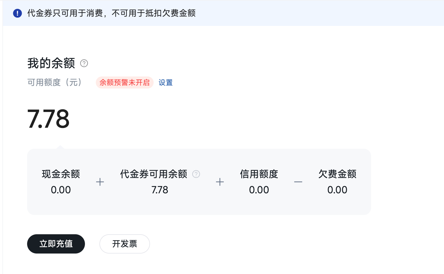
Task: Click the minus sign before 欠费金额
Action: [298, 182]
